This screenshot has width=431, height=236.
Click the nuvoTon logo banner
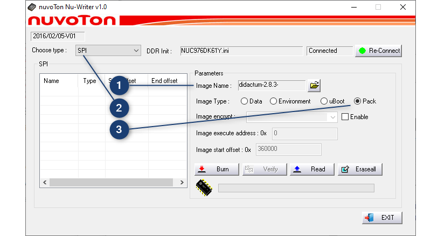221,20
